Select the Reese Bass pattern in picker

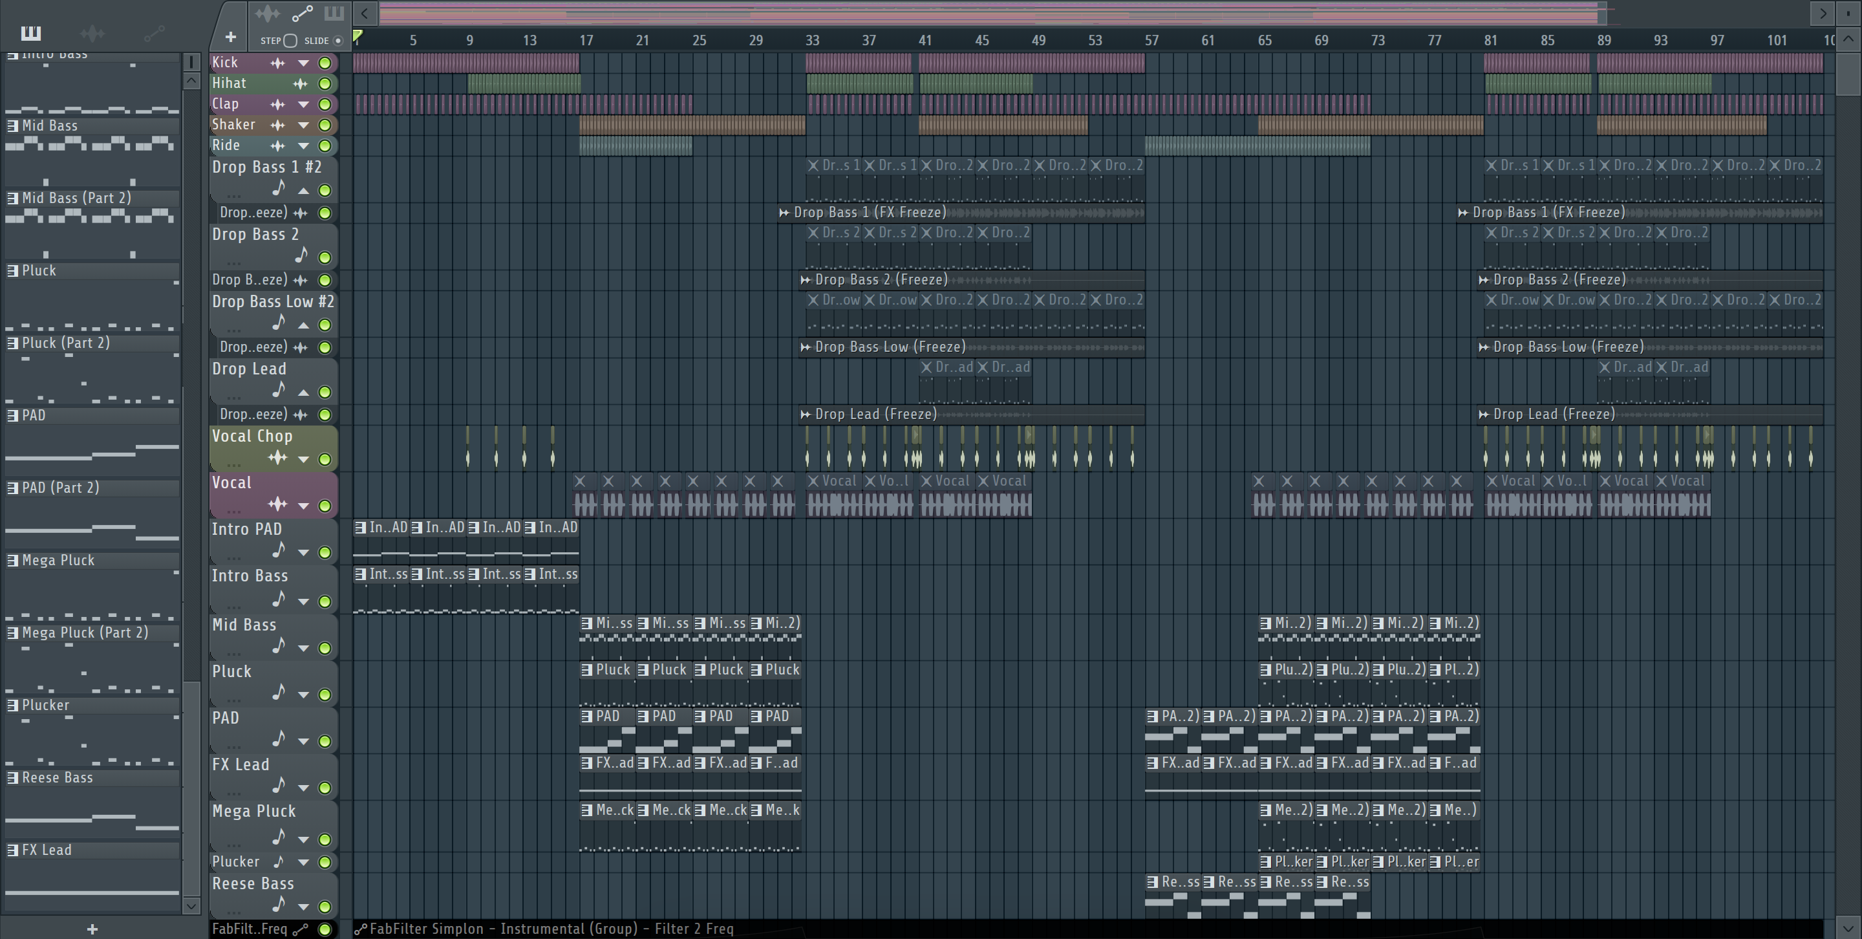(x=92, y=779)
